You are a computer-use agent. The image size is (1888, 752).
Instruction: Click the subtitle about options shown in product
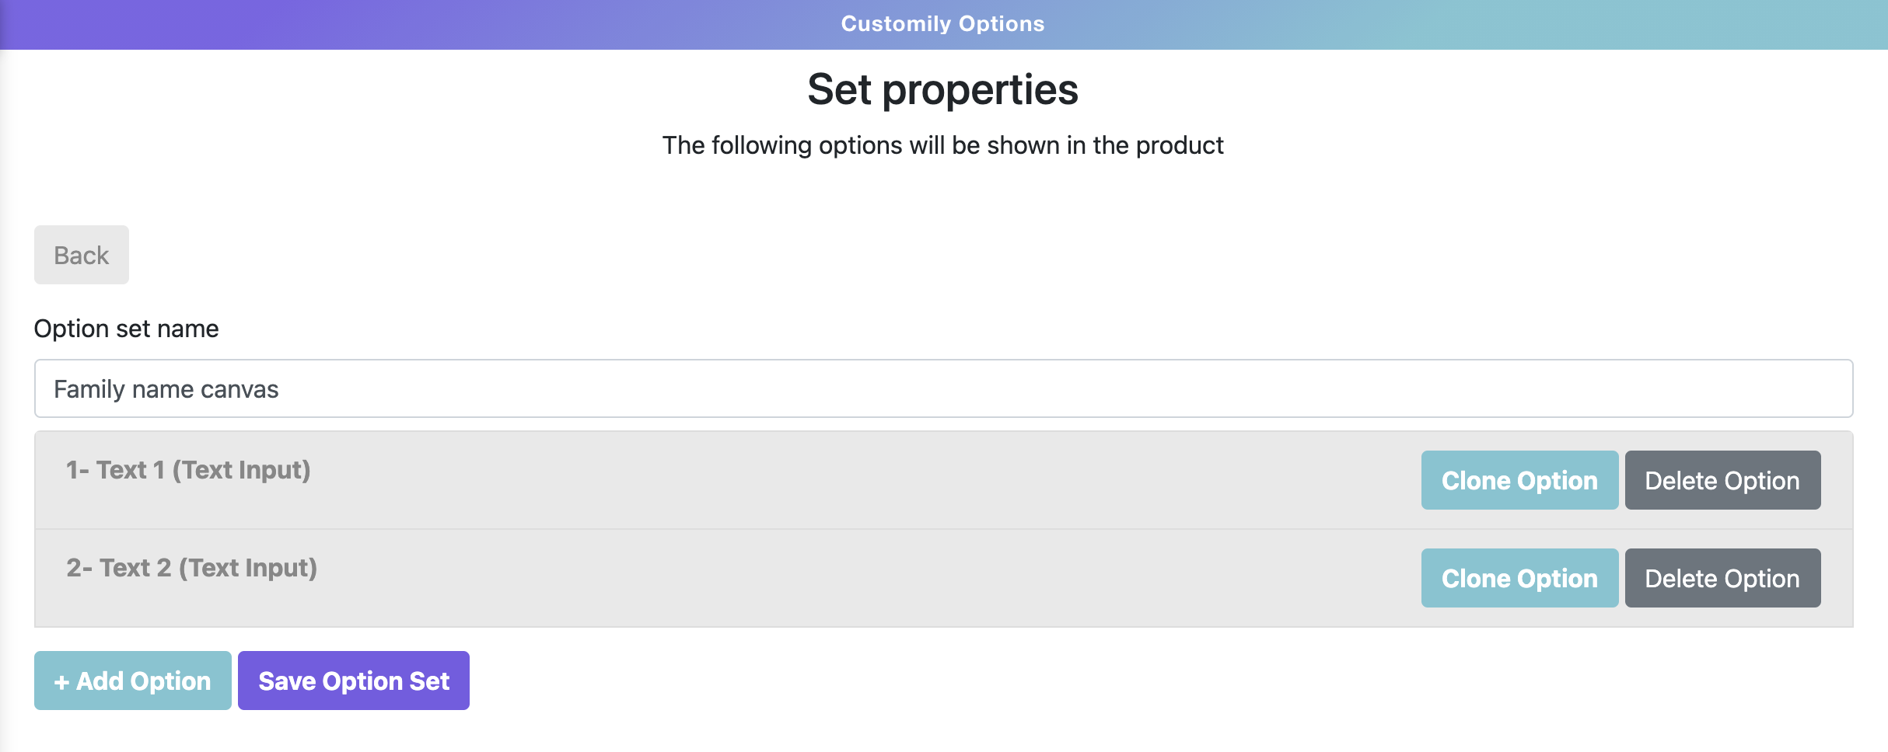pos(942,145)
